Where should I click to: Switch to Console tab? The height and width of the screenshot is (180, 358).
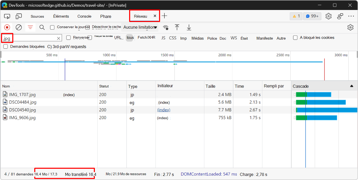(84, 16)
